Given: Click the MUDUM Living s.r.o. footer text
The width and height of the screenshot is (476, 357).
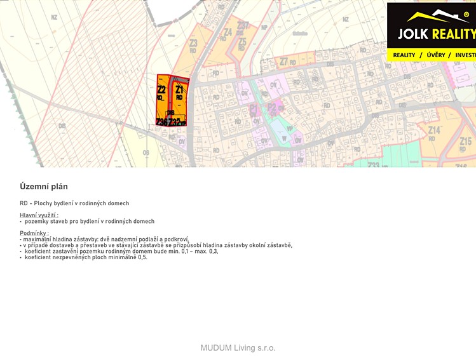Looking at the screenshot, I should (x=238, y=348).
